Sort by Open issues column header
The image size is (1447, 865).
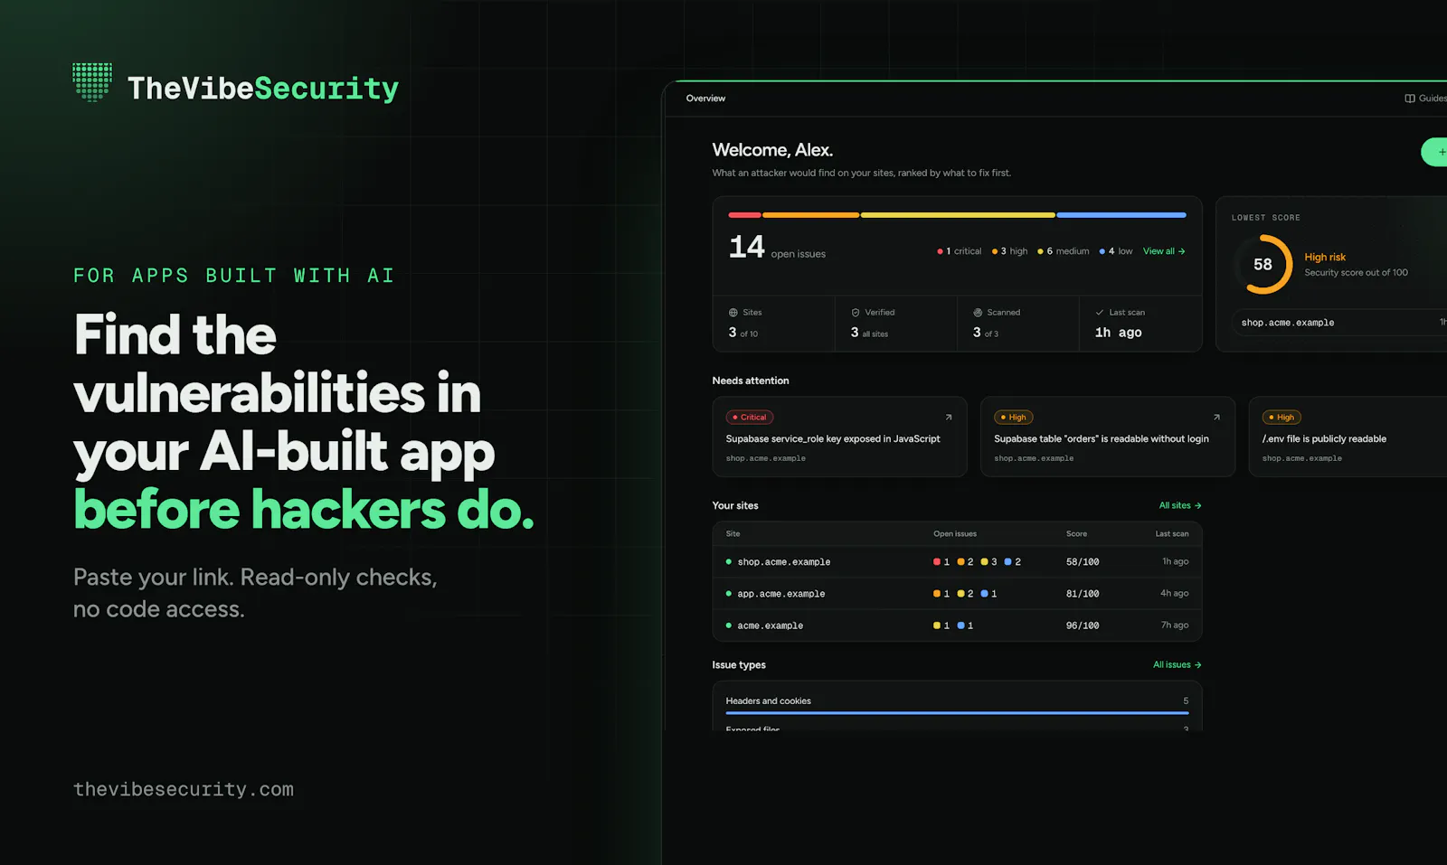click(955, 534)
